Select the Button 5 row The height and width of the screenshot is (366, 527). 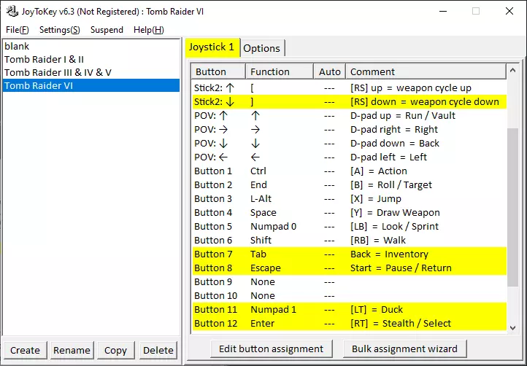click(349, 226)
